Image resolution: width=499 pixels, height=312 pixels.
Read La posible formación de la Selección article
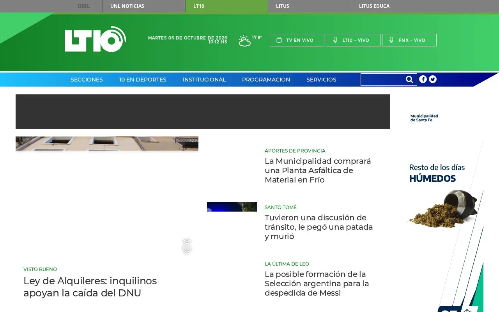(x=317, y=284)
